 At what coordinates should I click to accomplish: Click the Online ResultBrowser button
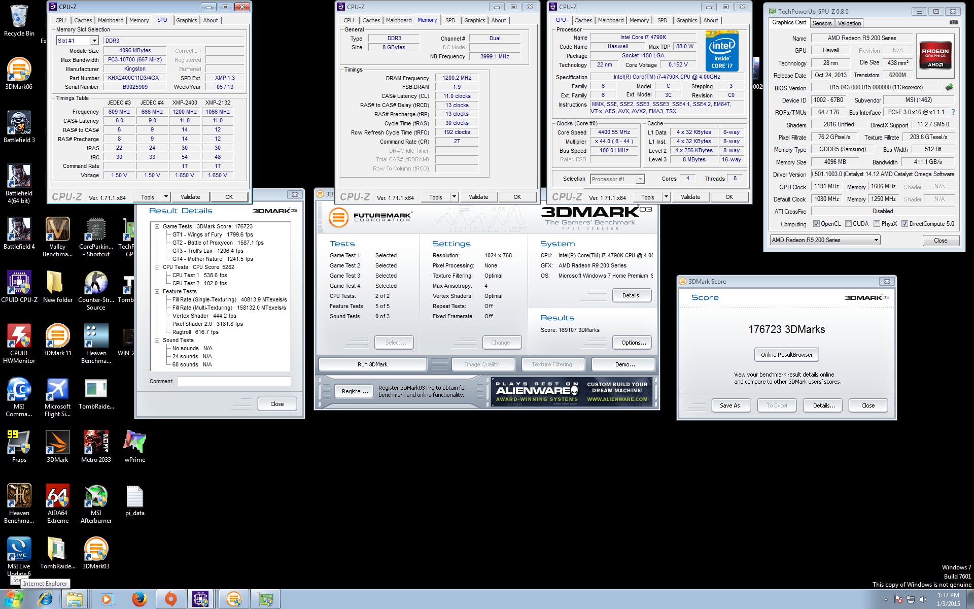tap(786, 355)
